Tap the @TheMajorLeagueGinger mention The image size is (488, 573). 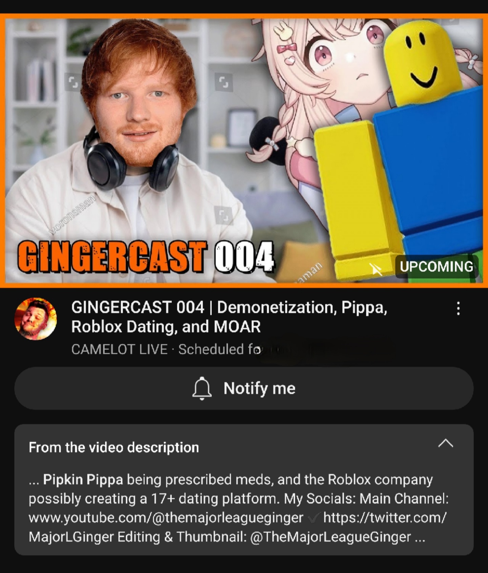point(330,537)
